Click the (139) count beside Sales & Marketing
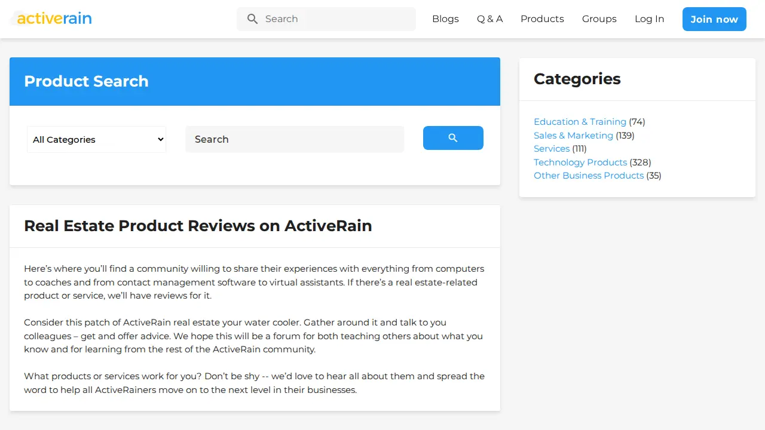Viewport: 765px width, 430px height. (x=625, y=136)
